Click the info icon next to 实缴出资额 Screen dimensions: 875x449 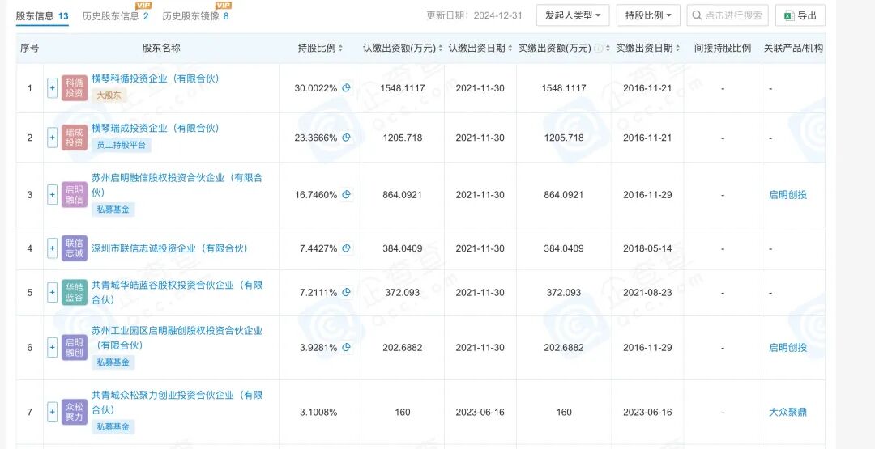coord(598,49)
